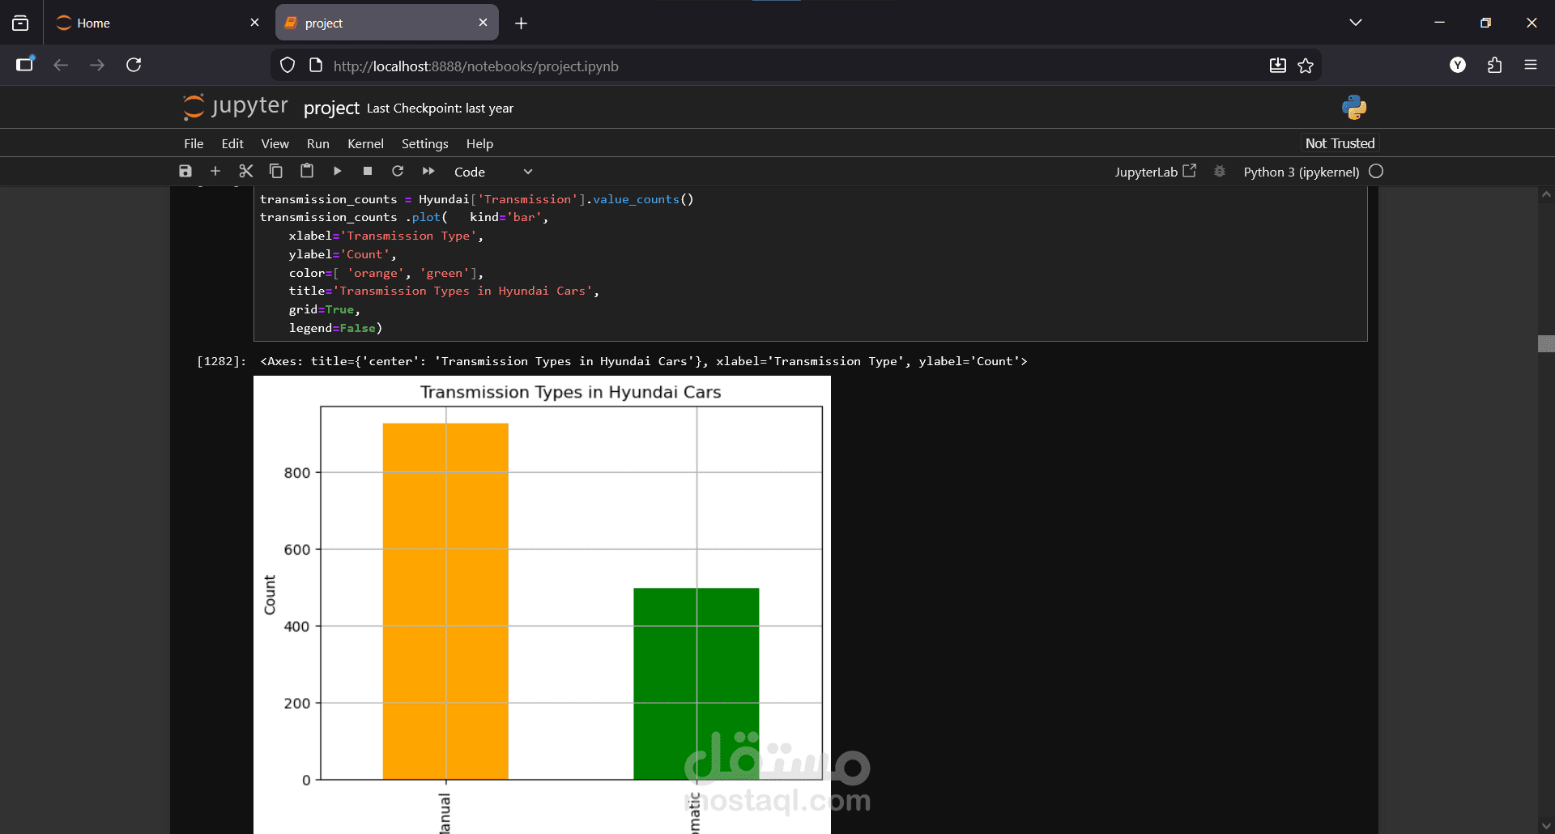Expand the browser tab list chevron

click(1356, 23)
